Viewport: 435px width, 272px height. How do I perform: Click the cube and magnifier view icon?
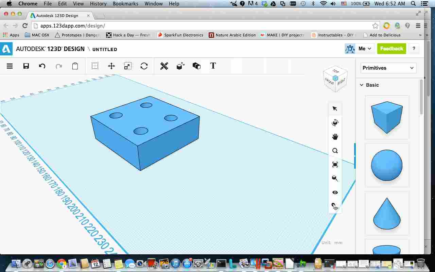coord(335,178)
